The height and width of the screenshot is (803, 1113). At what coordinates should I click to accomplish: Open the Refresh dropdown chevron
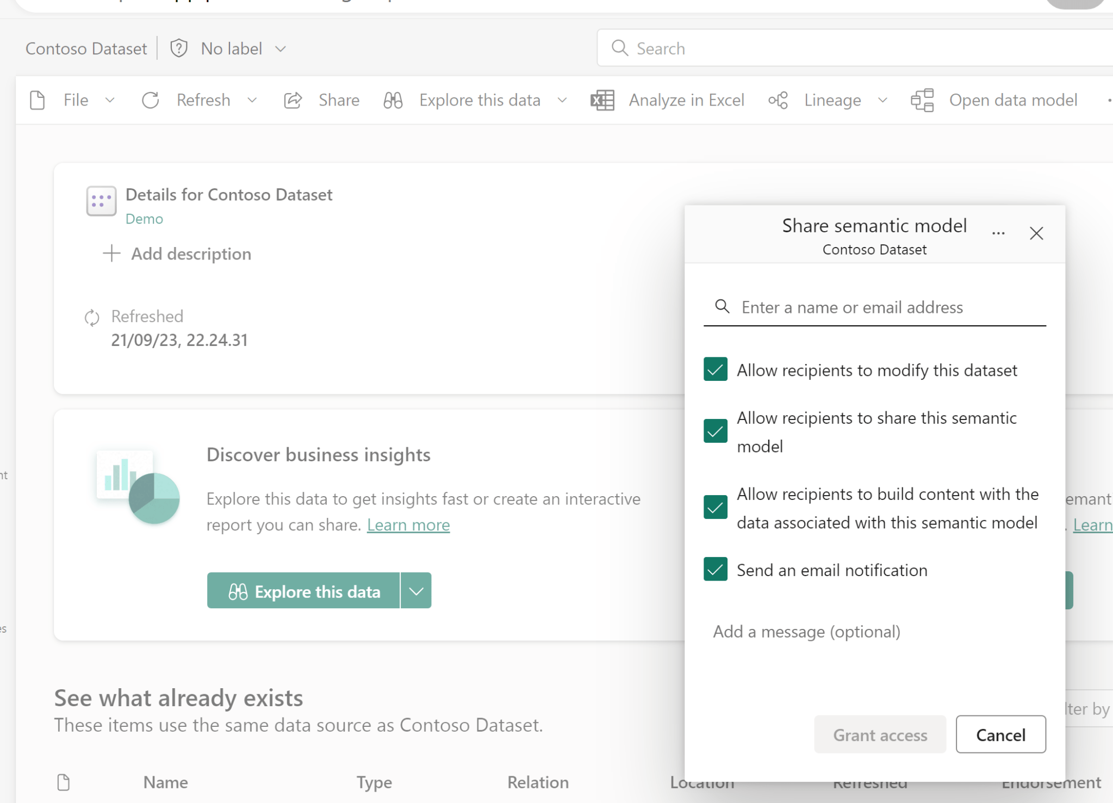pos(253,100)
